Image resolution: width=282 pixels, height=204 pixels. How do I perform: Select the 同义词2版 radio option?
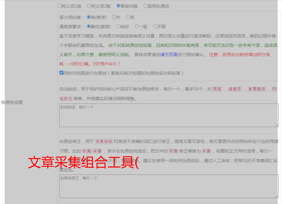coord(89,6)
